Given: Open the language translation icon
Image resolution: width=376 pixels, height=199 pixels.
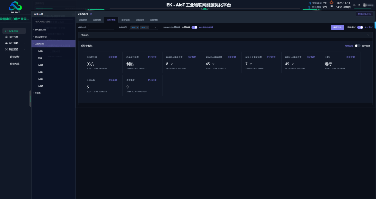Looking at the screenshot, I should (x=354, y=5).
